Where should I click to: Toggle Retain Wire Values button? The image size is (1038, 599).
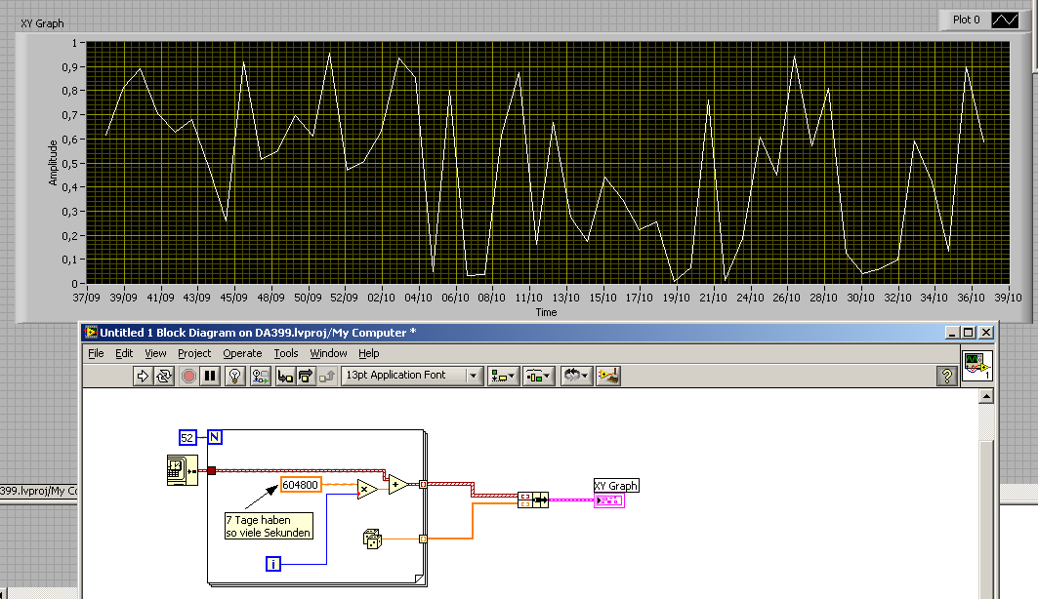point(261,376)
